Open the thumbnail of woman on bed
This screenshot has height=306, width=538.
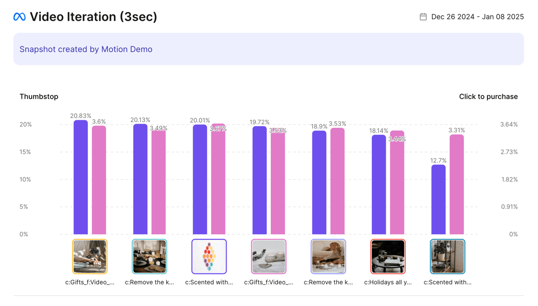click(329, 256)
